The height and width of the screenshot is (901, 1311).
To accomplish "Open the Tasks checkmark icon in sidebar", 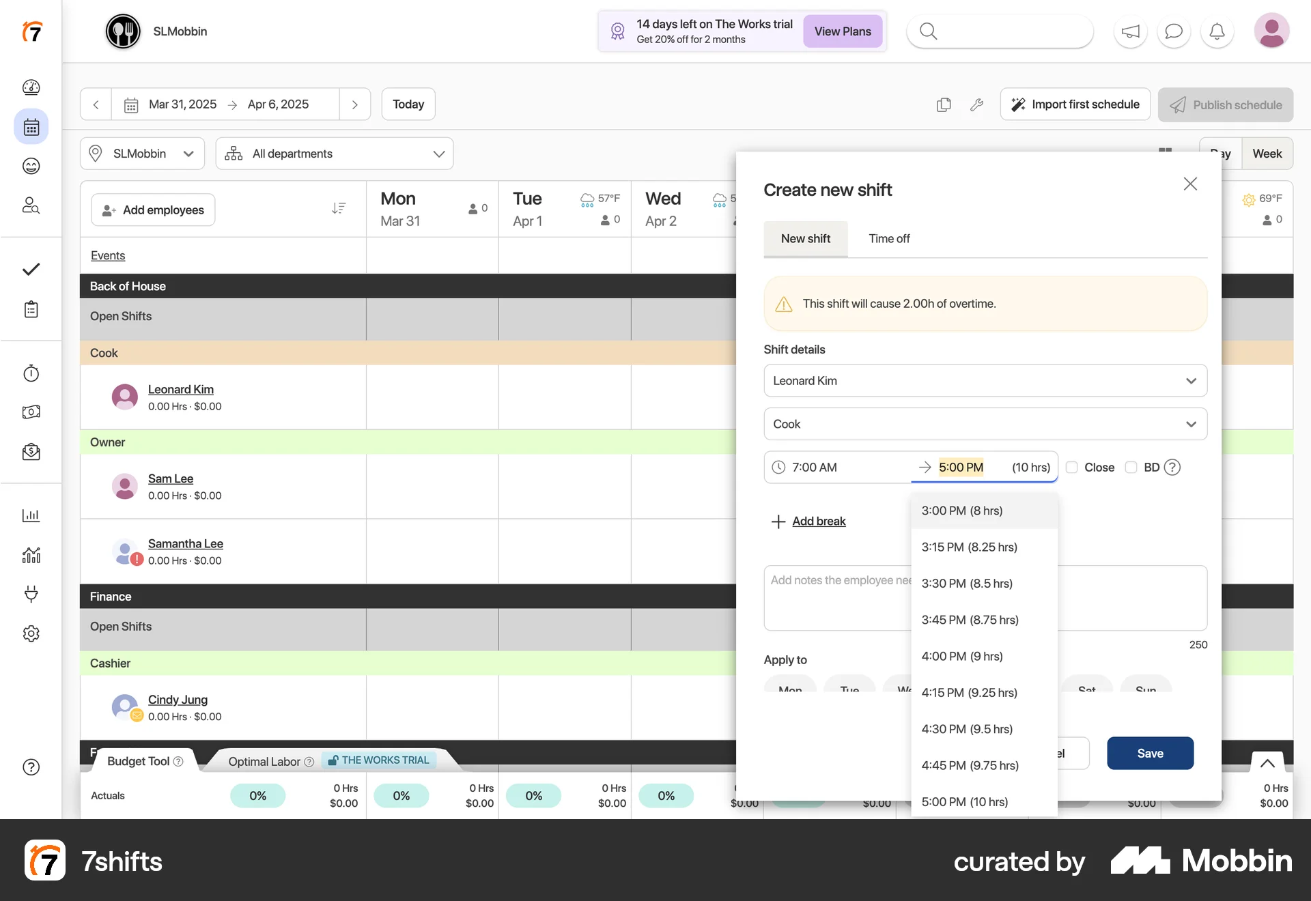I will tap(31, 269).
